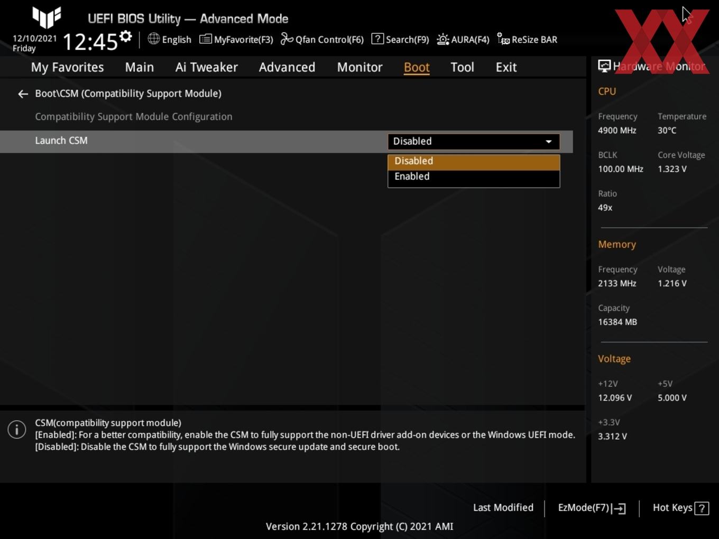Click the back arrow to the Boot menu
Viewport: 719px width, 539px height.
23,94
